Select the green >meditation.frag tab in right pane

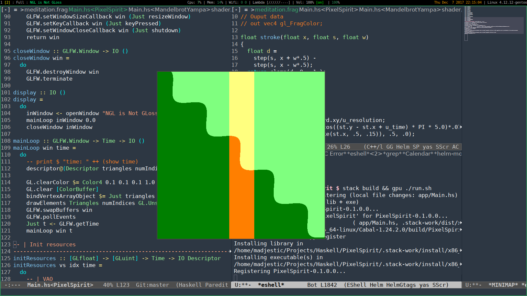(x=274, y=10)
